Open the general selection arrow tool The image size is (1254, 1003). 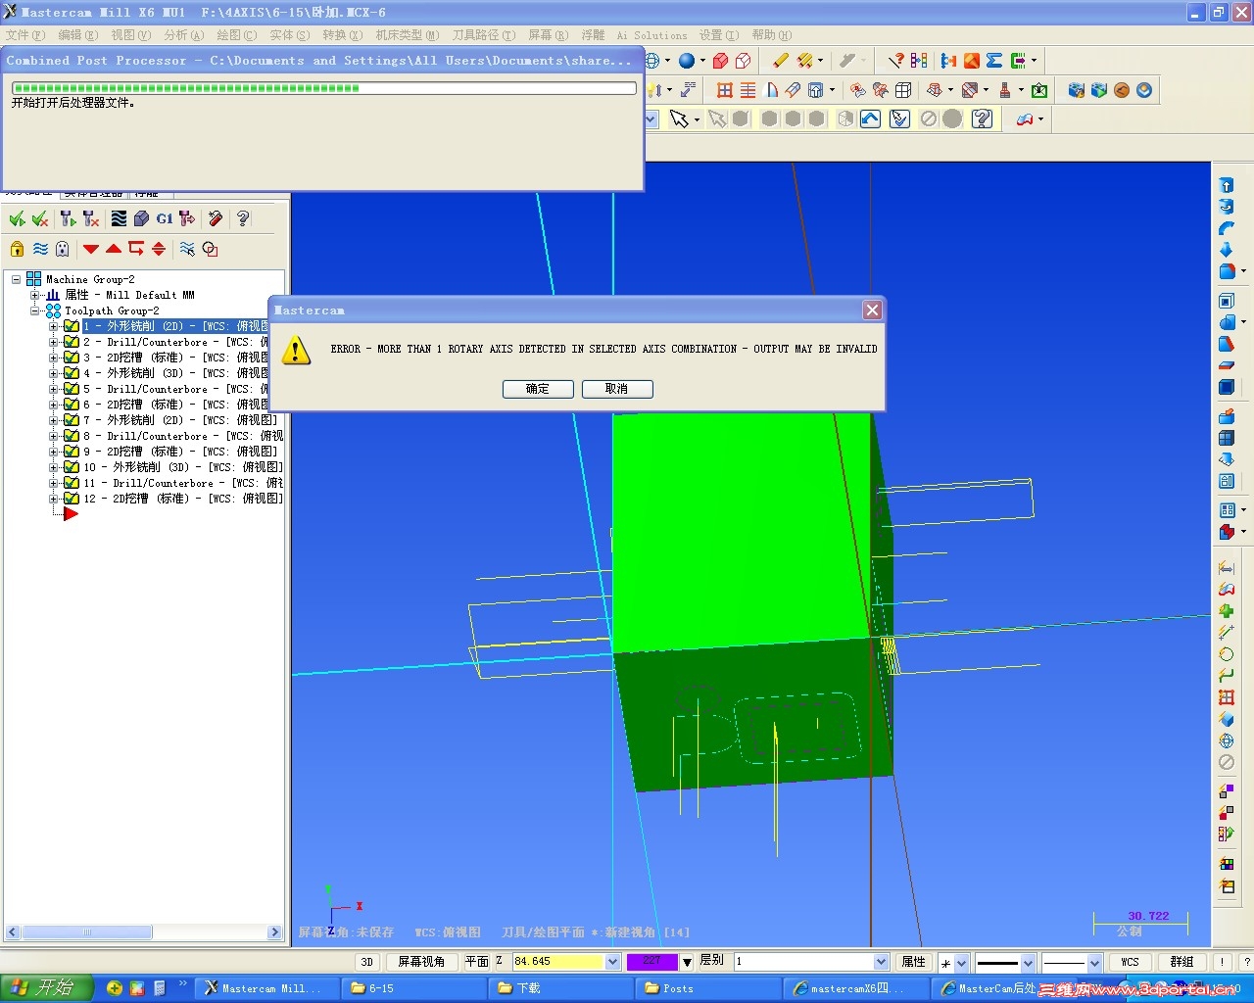678,119
